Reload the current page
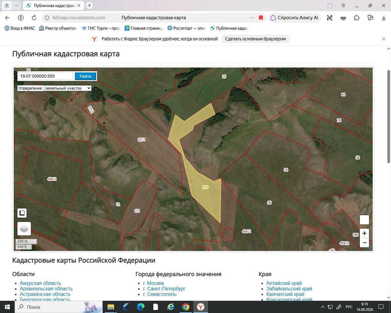 pos(34,18)
